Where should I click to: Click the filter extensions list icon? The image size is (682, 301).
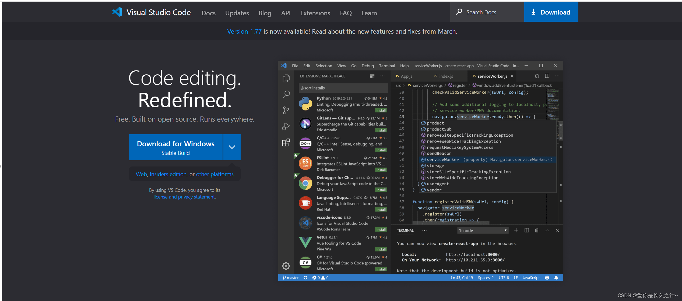(x=372, y=76)
